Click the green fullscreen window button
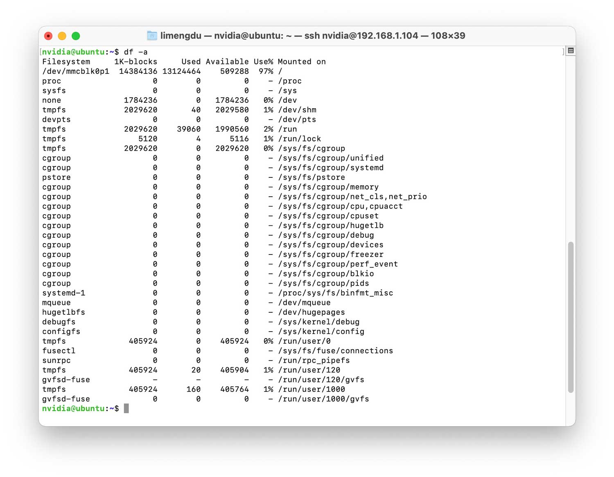 pos(76,36)
